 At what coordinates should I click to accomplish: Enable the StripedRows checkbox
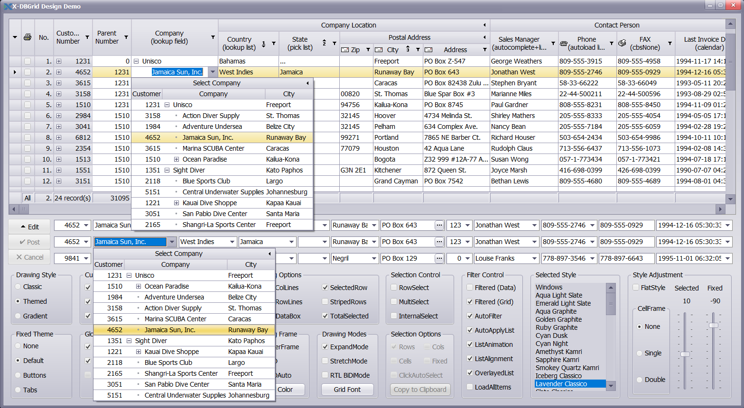(x=325, y=302)
